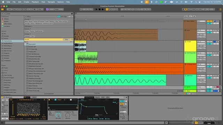Viewport: 223px width, 125px height.
Task: Click the brown Kick audio clip
Action: [x=116, y=35]
